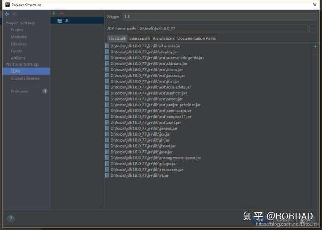This screenshot has height=230, width=322.
Task: Click the Problems count badge
Action: pyautogui.click(x=45, y=91)
